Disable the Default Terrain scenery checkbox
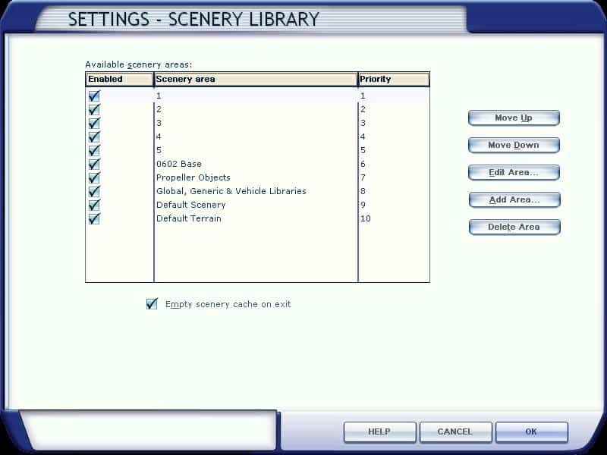This screenshot has width=607, height=455. (94, 219)
